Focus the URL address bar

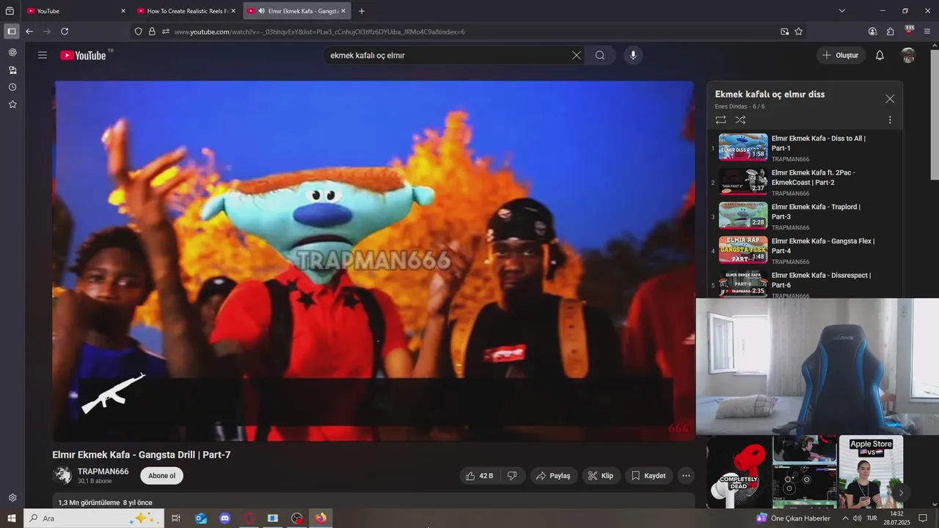(469, 32)
